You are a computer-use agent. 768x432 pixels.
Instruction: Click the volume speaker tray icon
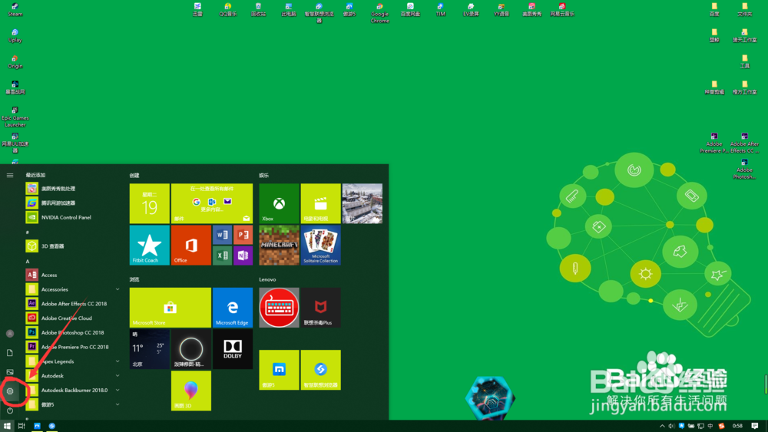(671, 426)
